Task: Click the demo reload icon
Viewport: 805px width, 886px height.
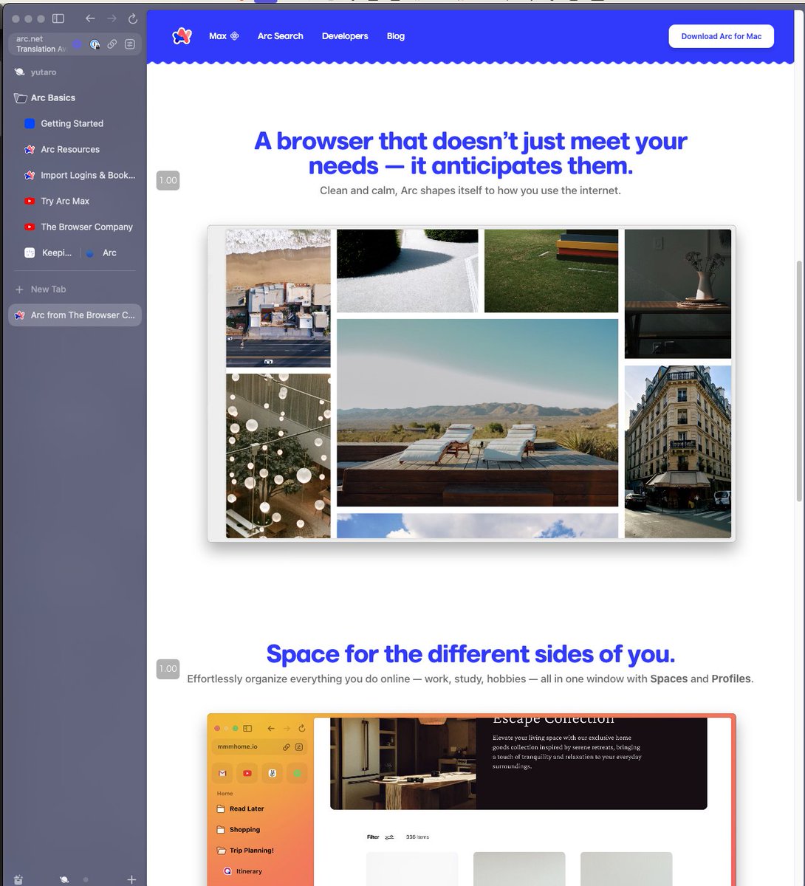Action: [x=301, y=728]
